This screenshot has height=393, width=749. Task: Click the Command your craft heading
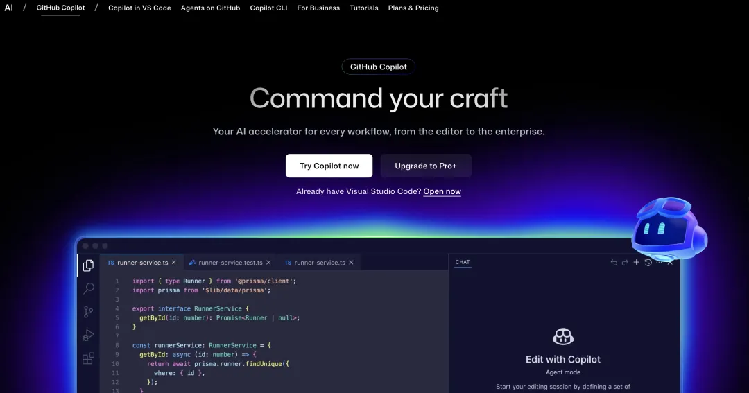379,98
